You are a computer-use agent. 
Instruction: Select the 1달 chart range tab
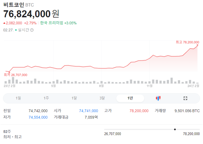74,98
